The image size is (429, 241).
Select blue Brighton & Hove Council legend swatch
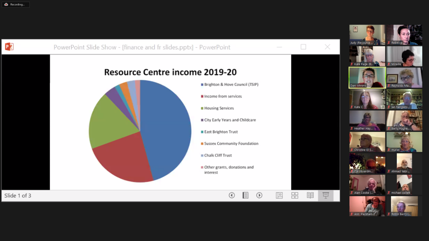[x=202, y=85]
